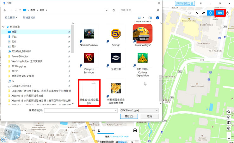Select the 全網公敵 game shortcut

click(x=116, y=61)
